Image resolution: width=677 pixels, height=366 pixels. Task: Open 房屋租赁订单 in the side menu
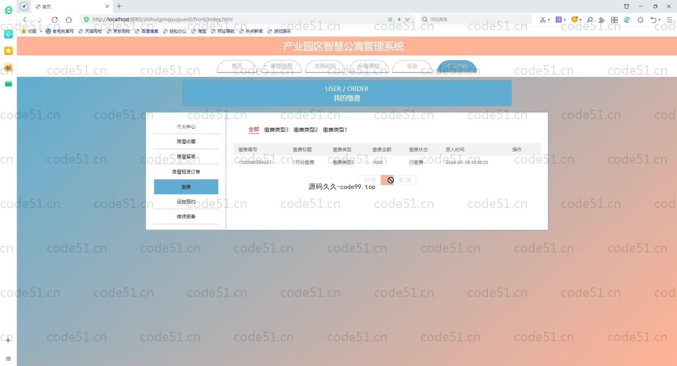(186, 172)
